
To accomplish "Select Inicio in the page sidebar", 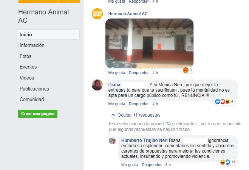I will pyautogui.click(x=48, y=34).
